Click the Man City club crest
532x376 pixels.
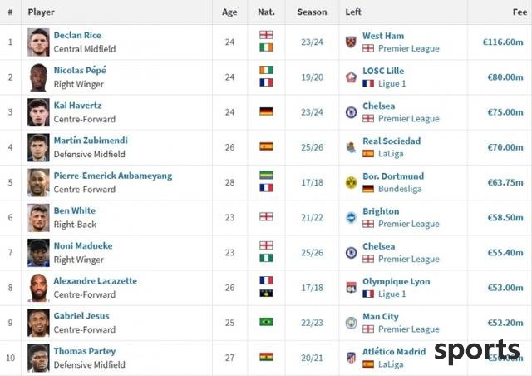pyautogui.click(x=351, y=323)
